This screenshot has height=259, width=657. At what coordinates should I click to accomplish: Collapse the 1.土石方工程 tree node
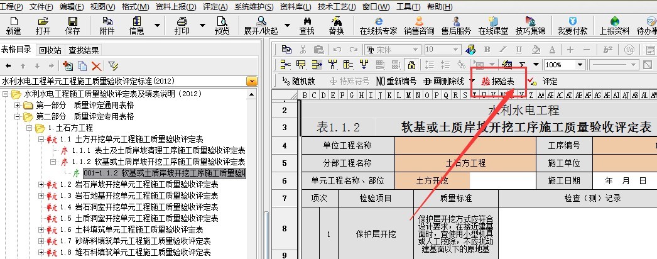click(x=30, y=128)
